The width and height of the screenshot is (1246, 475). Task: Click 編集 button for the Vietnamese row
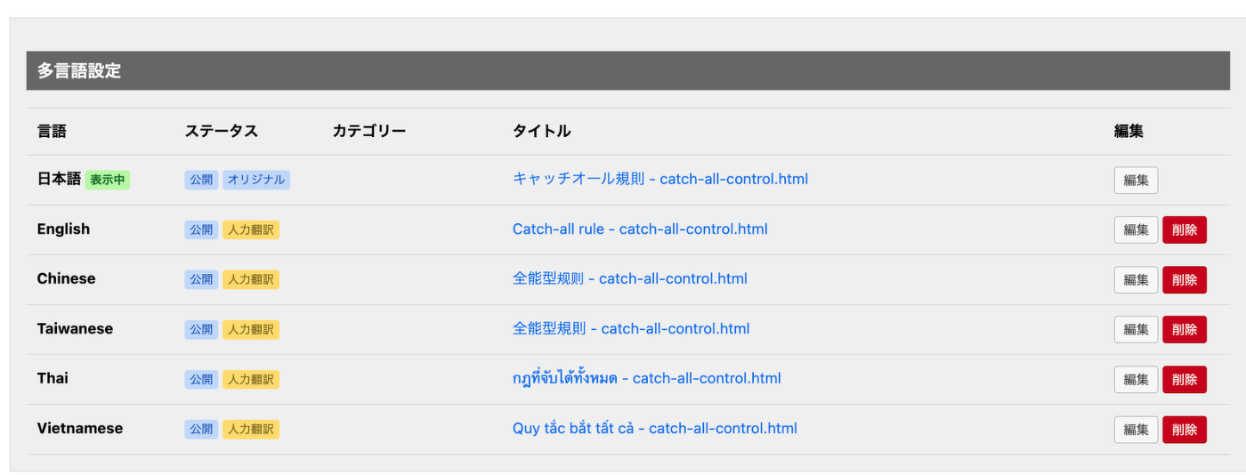tap(1136, 429)
